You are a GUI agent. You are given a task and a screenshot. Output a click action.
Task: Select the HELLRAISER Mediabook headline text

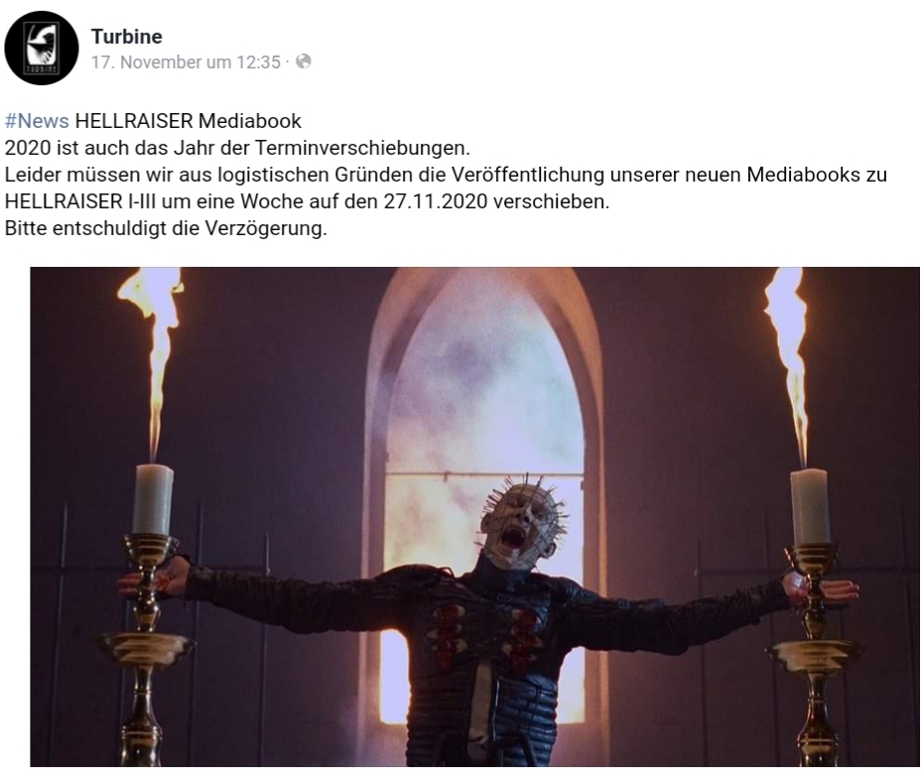point(189,120)
